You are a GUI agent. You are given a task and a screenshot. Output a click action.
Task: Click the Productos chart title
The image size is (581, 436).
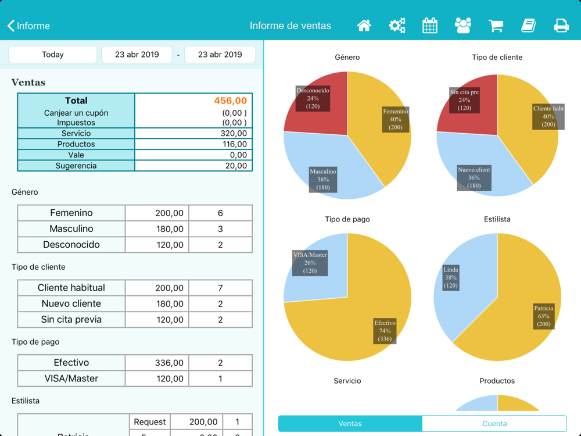tap(497, 381)
